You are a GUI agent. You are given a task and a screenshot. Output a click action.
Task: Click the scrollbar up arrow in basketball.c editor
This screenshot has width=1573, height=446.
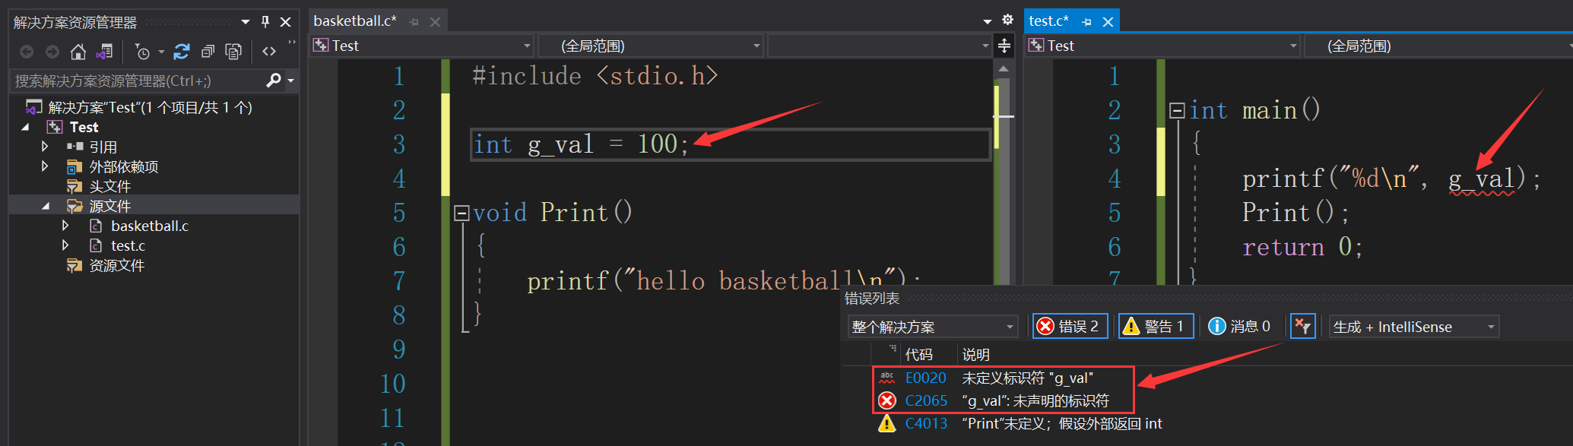[x=1004, y=68]
